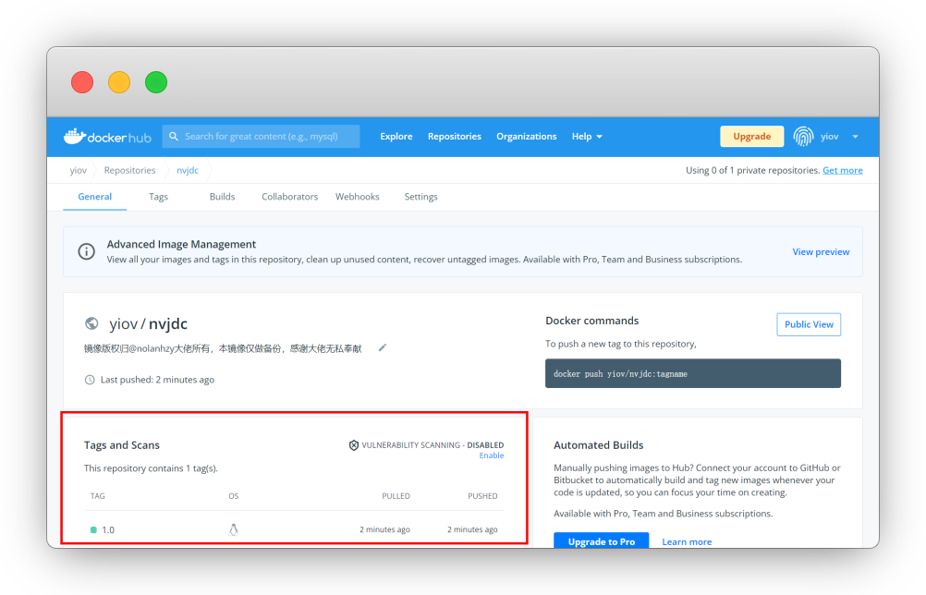Expand the yiov account dropdown

coord(854,137)
